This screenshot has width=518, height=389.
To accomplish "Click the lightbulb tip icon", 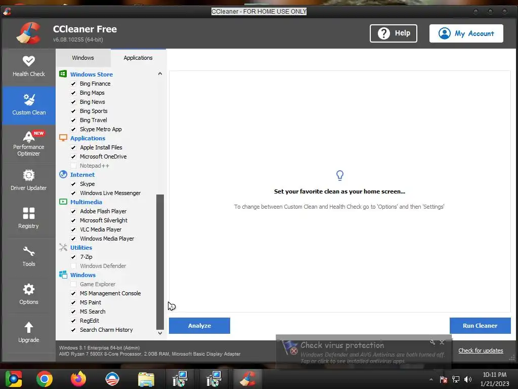I will click(x=339, y=175).
